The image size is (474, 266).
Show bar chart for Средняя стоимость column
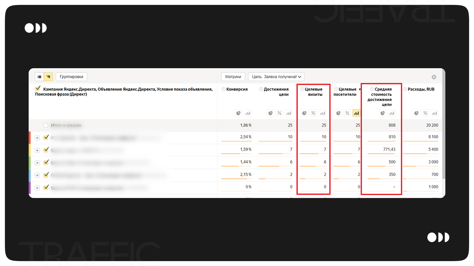[391, 113]
